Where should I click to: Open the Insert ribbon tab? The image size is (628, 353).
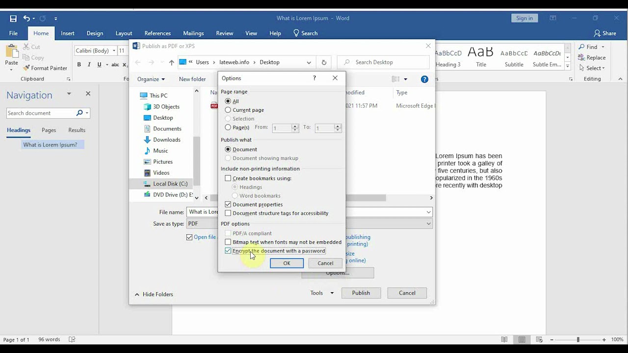click(68, 33)
